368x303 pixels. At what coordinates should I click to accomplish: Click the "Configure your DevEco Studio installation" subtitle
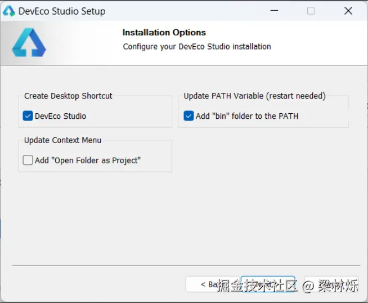pyautogui.click(x=197, y=47)
